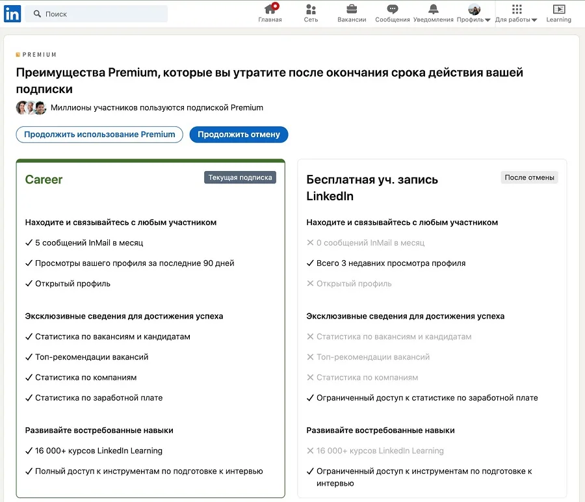The image size is (585, 502).
Task: Open Уведомления bell icon
Action: coord(433,9)
